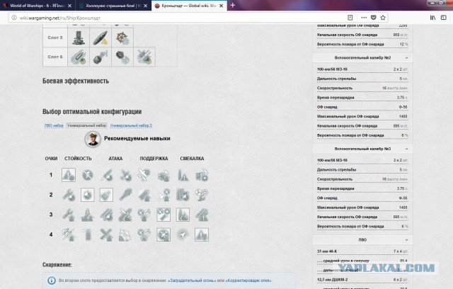Select the Concealment Expert skill icon
The height and width of the screenshot is (289, 453).
pyautogui.click(x=202, y=234)
